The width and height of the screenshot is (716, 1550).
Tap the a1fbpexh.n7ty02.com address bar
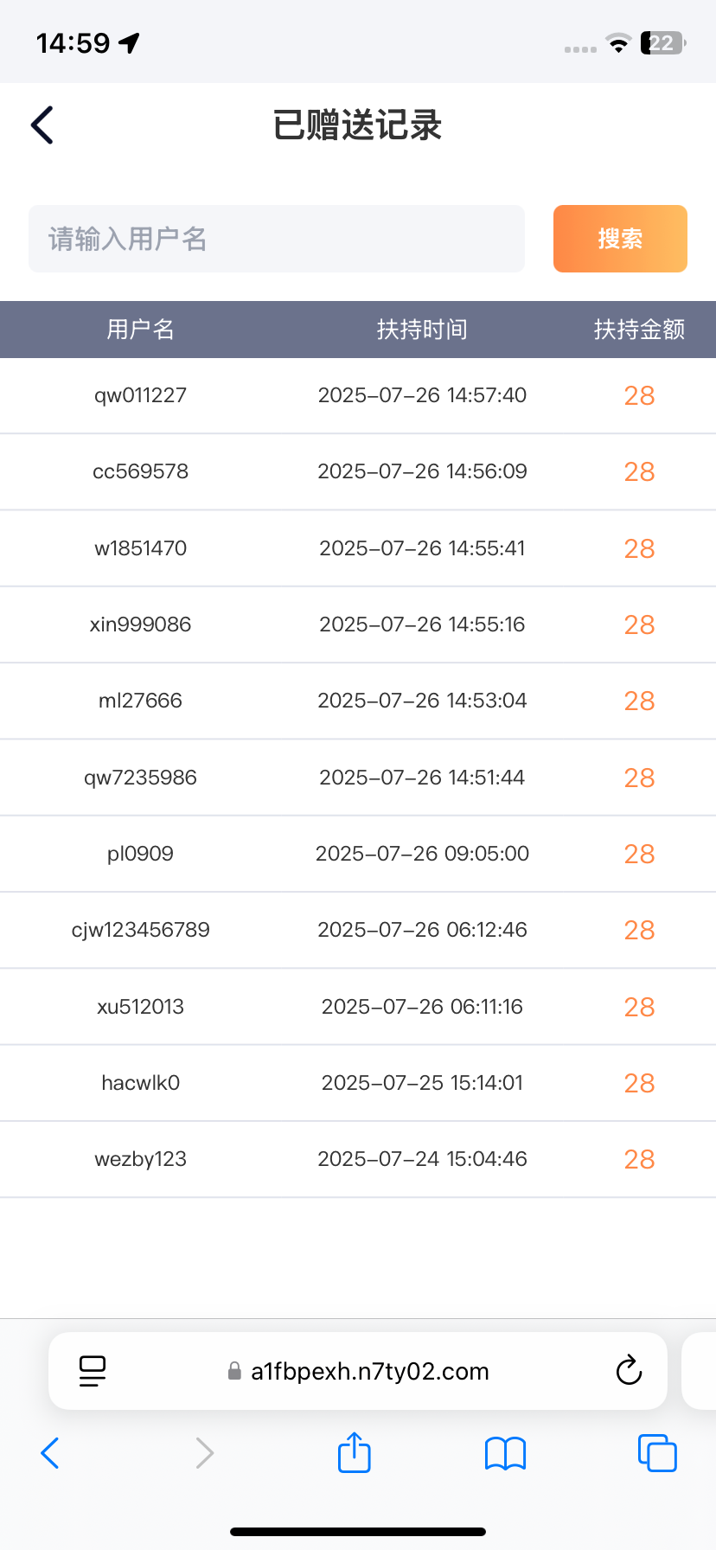[369, 1371]
